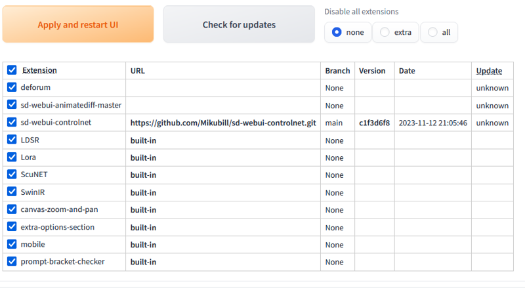Uncheck the deforum extension checkbox
This screenshot has height=292, width=525.
click(12, 87)
